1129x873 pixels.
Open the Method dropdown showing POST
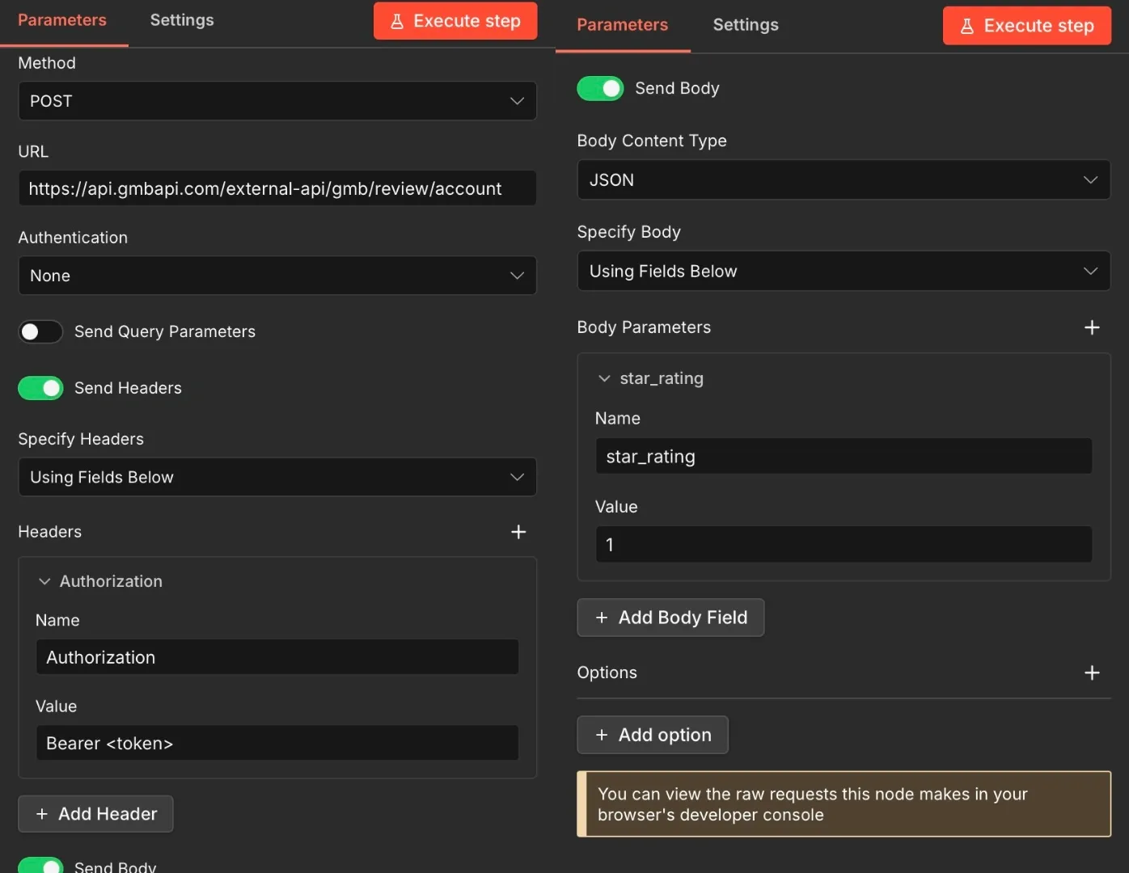pos(277,101)
